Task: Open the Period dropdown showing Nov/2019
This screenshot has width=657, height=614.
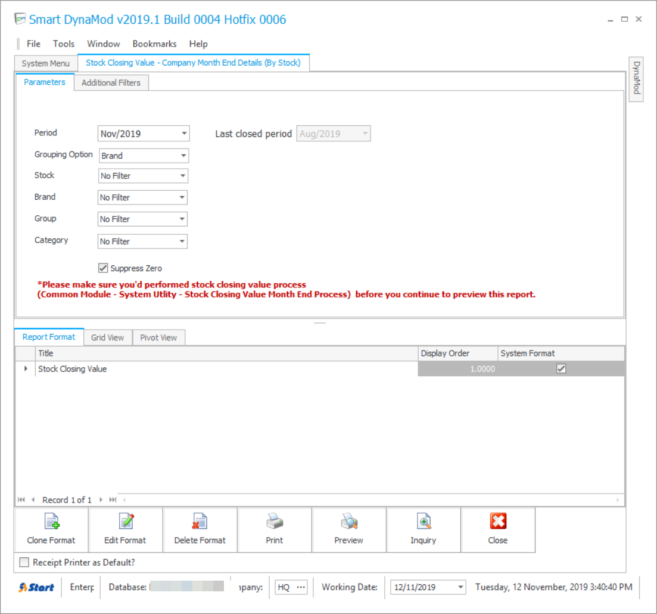Action: 184,134
